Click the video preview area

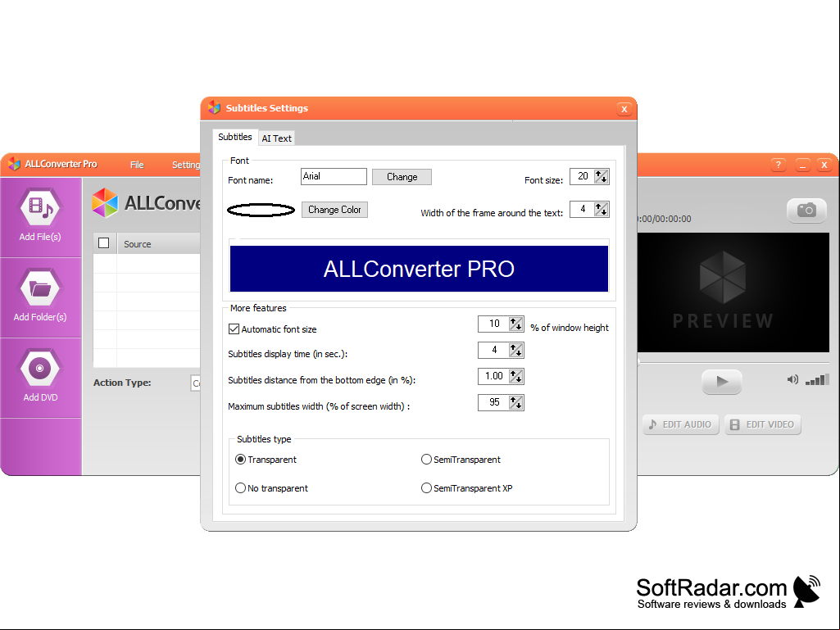[733, 292]
